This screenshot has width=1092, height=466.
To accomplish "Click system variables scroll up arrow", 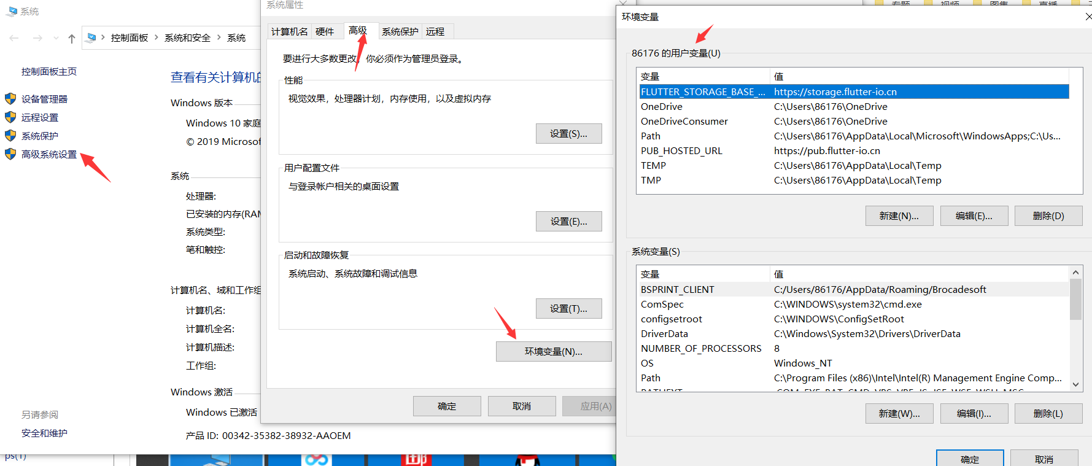I will [x=1075, y=272].
